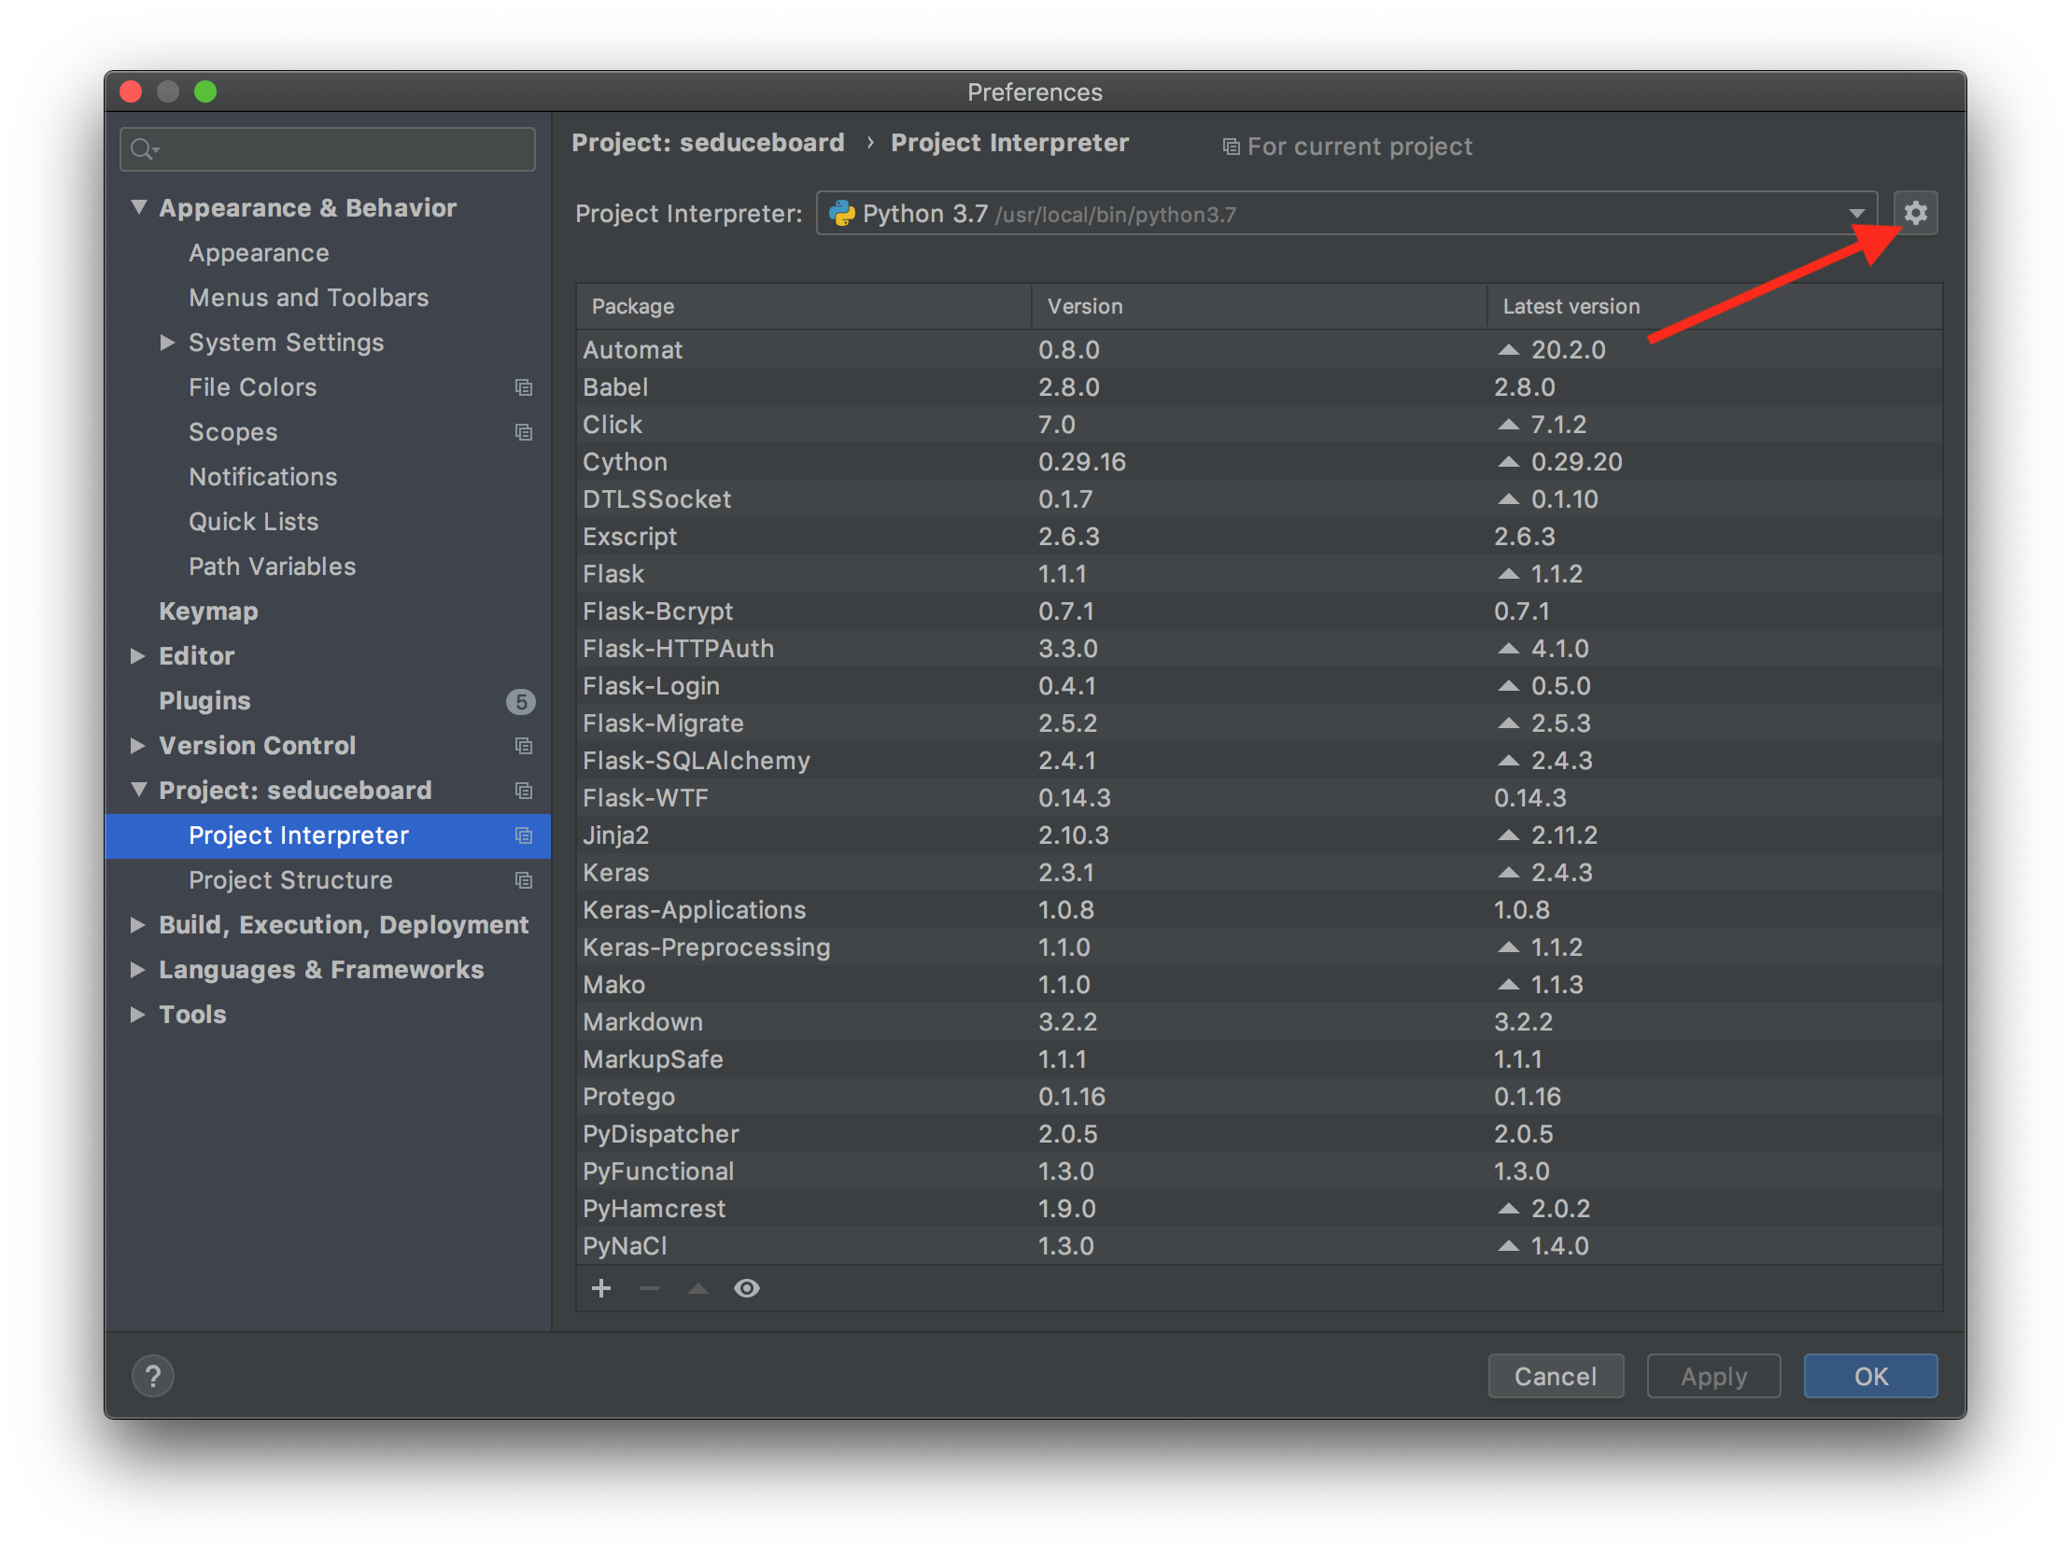The image size is (2071, 1557).
Task: Click Project: seduceboard breadcrumb
Action: tap(708, 142)
